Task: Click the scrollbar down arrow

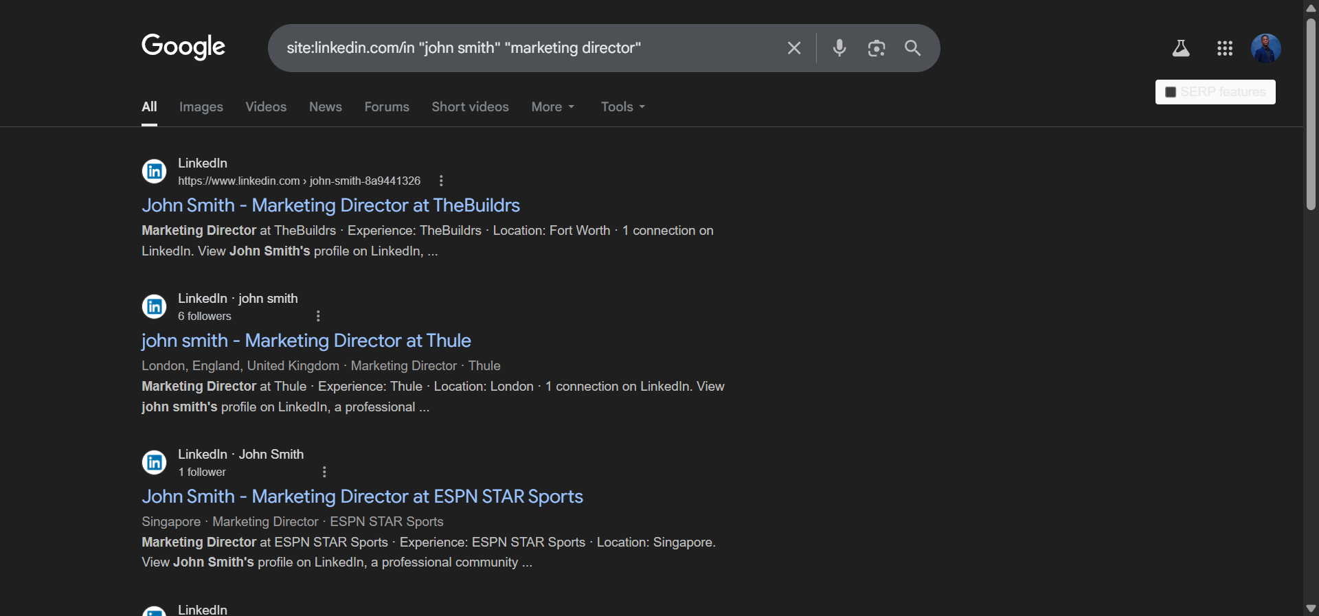Action: (1311, 608)
